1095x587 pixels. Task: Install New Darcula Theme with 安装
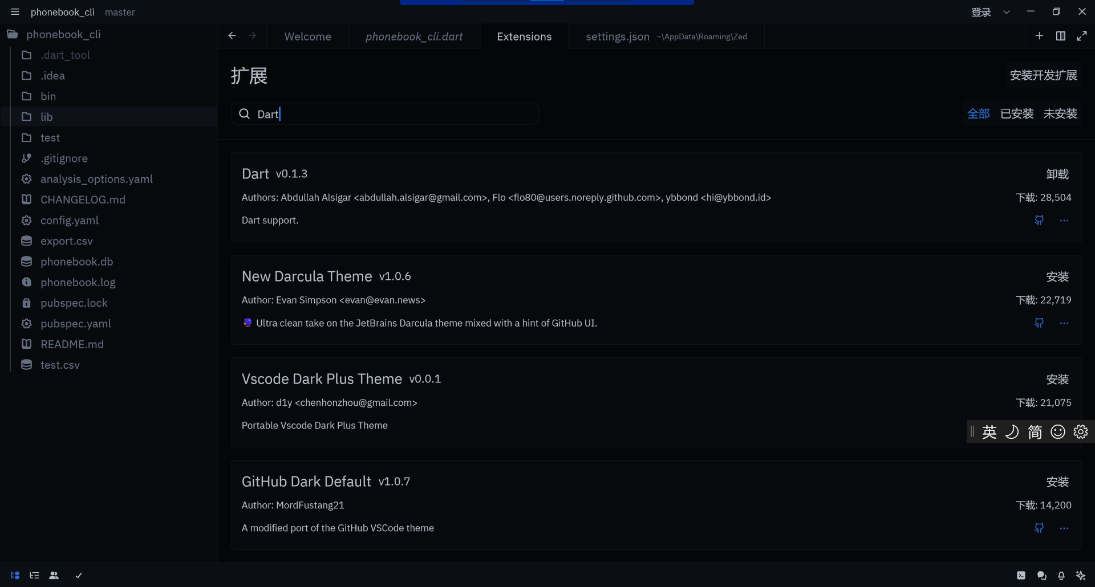click(1057, 276)
